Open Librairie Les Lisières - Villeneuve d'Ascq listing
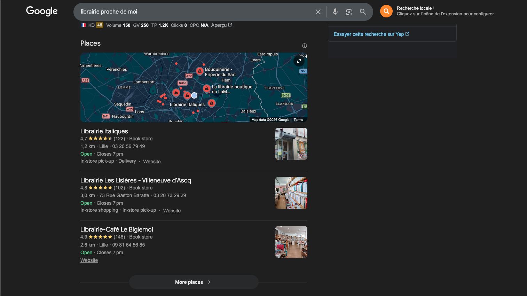Image resolution: width=527 pixels, height=296 pixels. pyautogui.click(x=136, y=180)
